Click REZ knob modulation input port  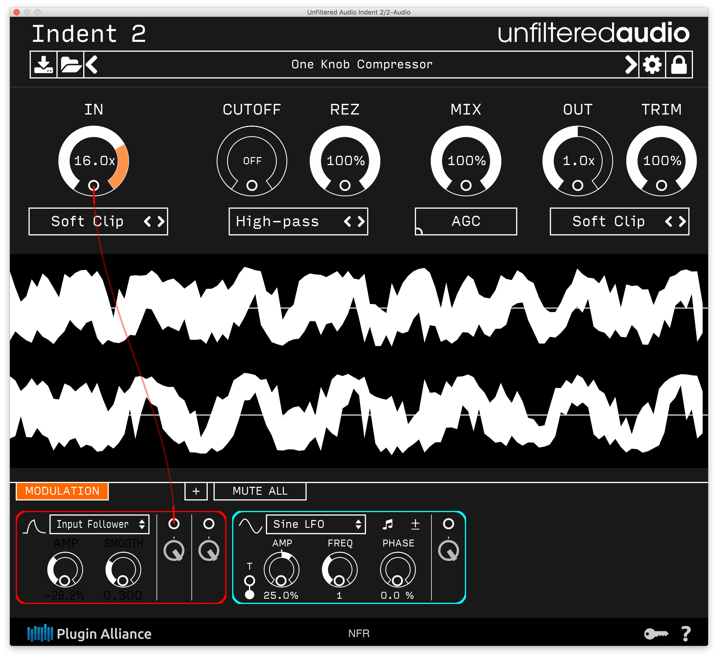click(x=345, y=185)
